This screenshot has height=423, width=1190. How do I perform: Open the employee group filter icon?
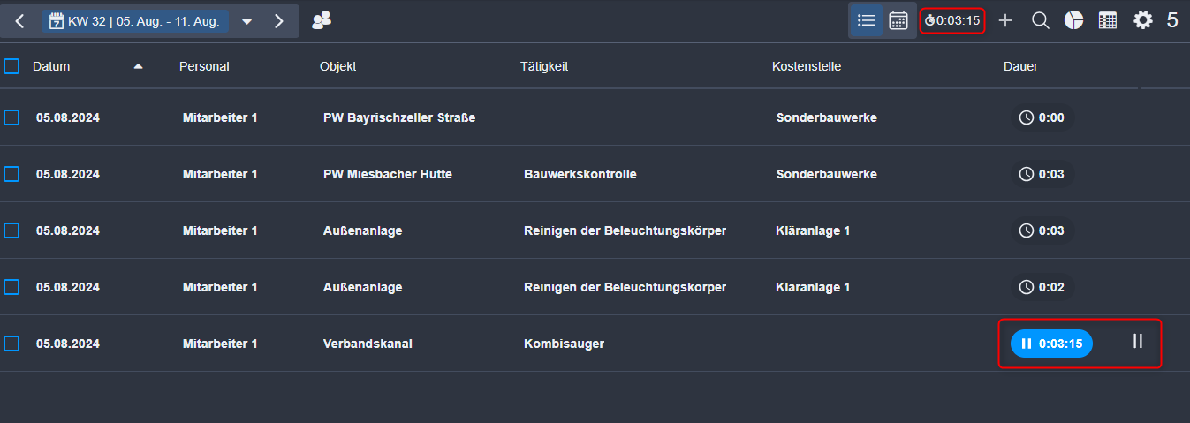click(322, 20)
